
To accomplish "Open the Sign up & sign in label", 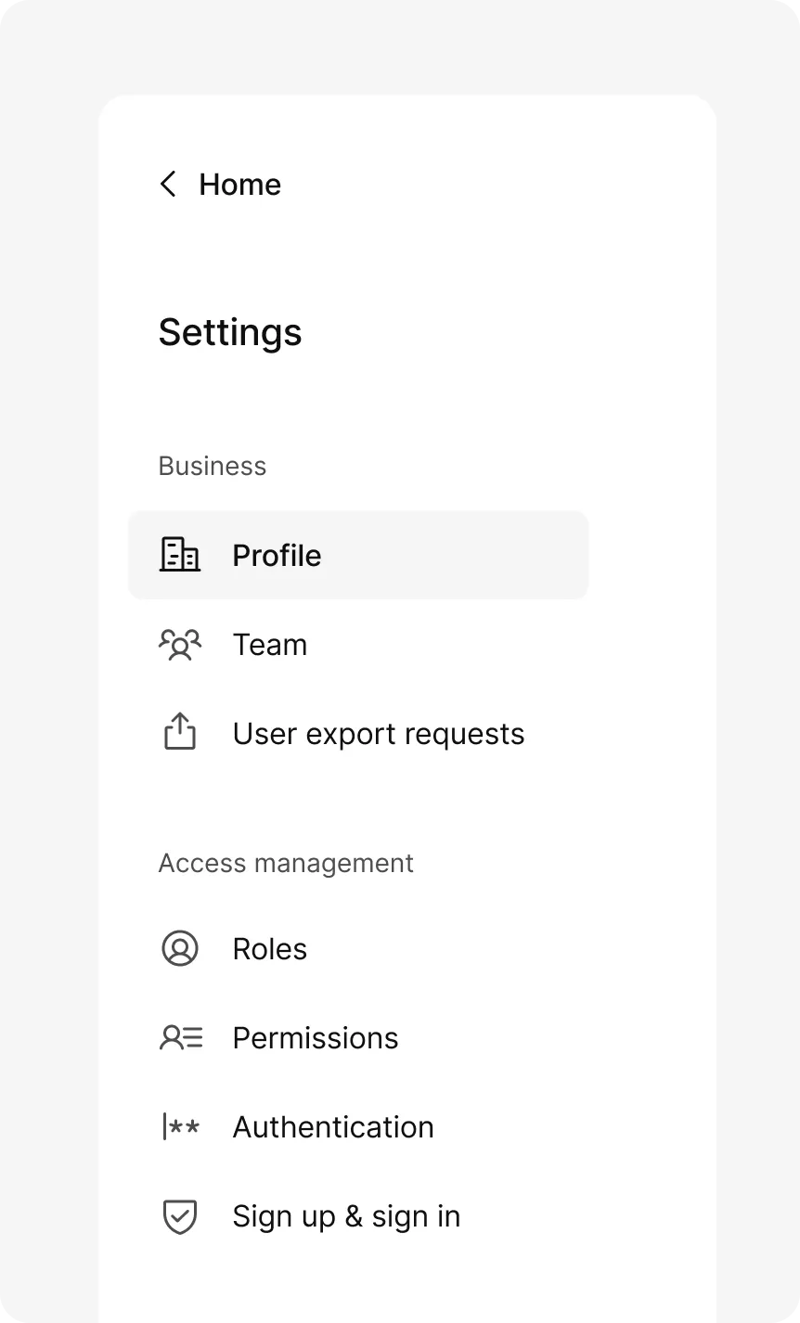I will 345,1216.
